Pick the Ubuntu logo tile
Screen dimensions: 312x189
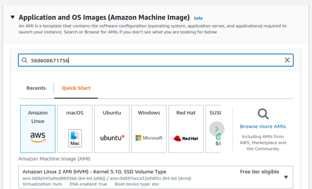coord(112,129)
